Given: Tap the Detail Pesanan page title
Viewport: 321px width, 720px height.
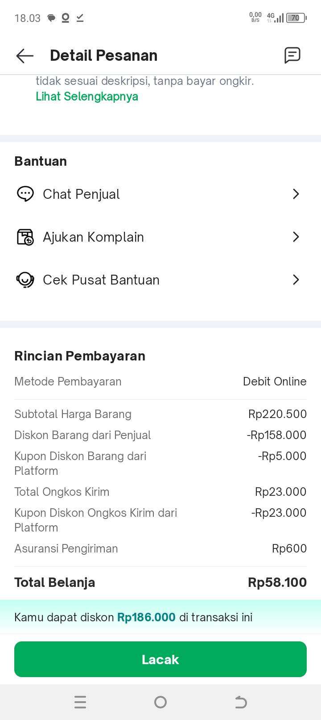Looking at the screenshot, I should (x=104, y=55).
